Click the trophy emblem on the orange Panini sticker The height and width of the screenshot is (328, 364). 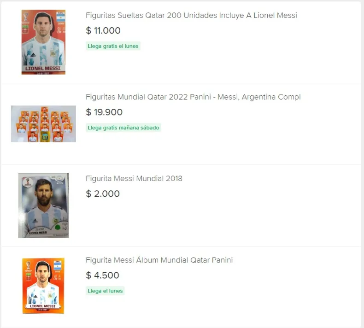click(x=28, y=266)
